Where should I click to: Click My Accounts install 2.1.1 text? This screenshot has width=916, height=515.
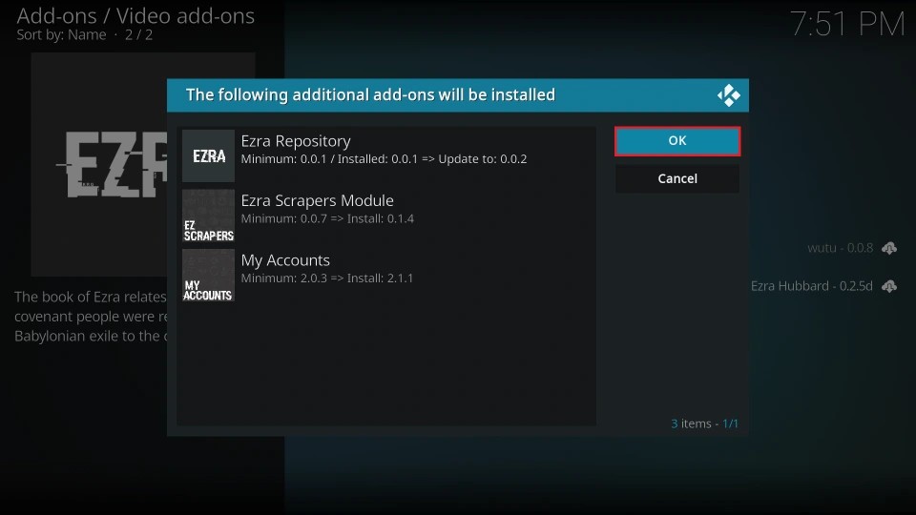pyautogui.click(x=326, y=278)
